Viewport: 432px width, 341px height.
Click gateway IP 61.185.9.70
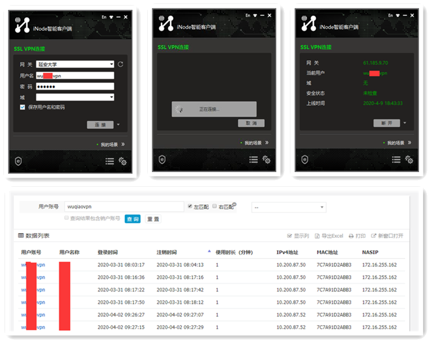(375, 63)
